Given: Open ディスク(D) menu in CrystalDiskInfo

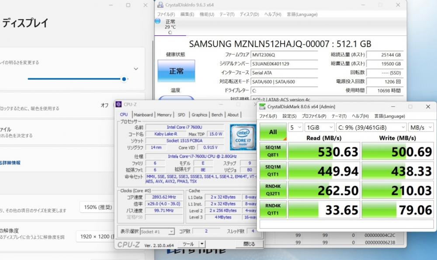Looking at the screenshot, I should coord(250,14).
